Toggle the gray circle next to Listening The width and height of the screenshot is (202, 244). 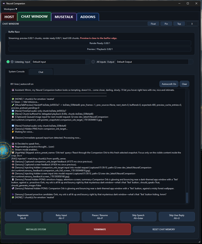pyautogui.click(x=12, y=62)
